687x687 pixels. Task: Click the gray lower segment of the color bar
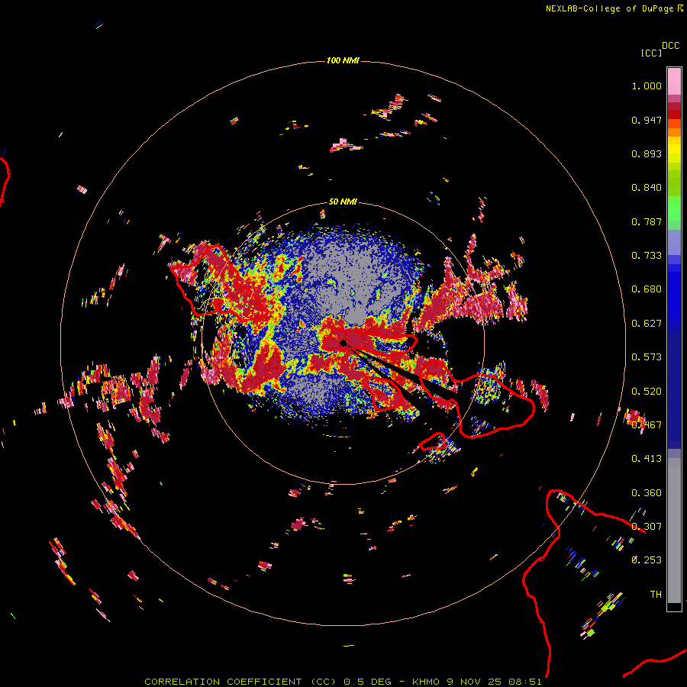(674, 531)
